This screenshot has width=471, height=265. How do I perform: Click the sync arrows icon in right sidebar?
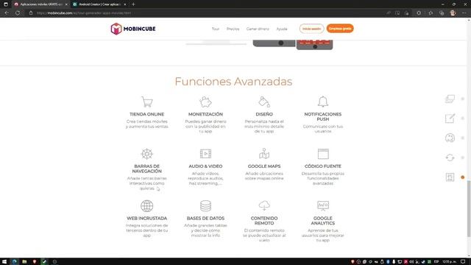click(x=450, y=158)
